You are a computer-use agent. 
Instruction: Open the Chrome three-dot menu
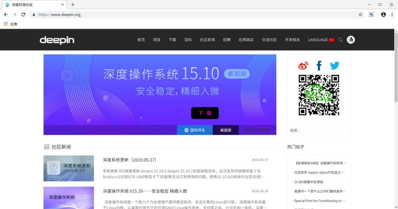pyautogui.click(x=392, y=14)
